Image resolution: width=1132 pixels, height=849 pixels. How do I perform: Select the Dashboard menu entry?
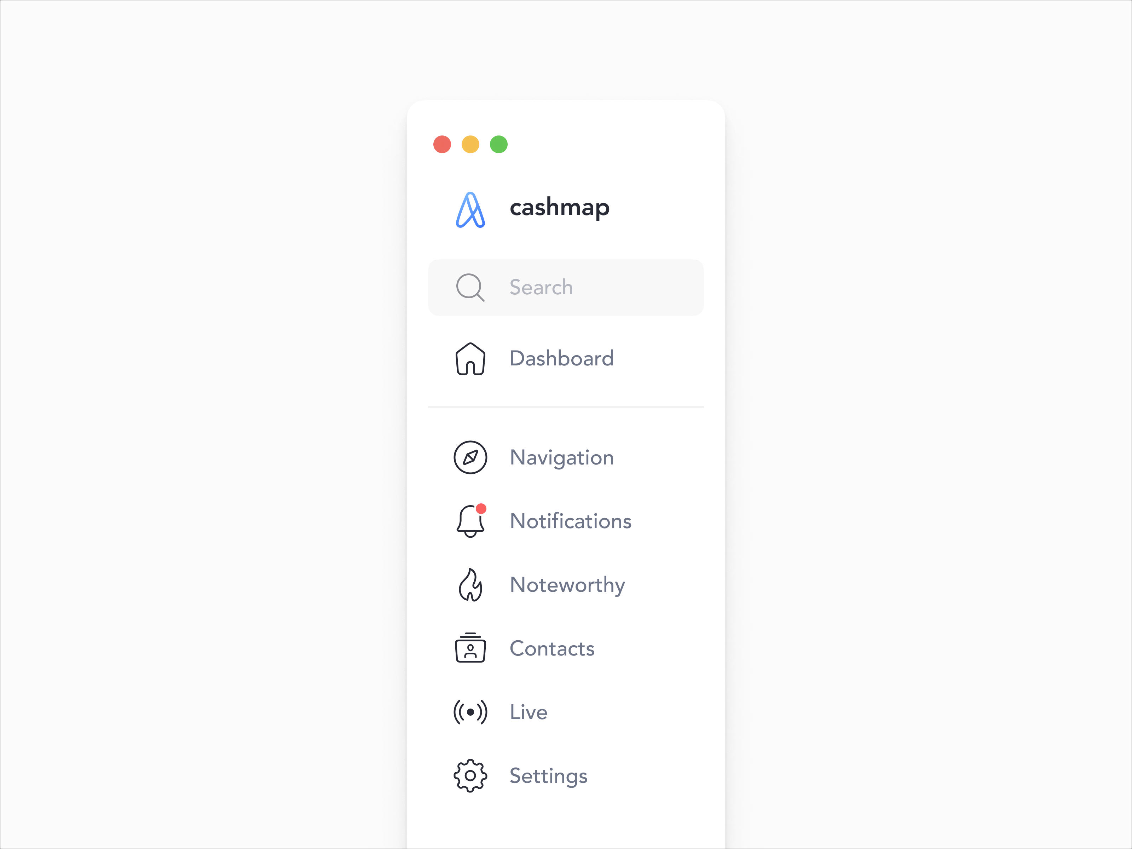click(x=561, y=359)
